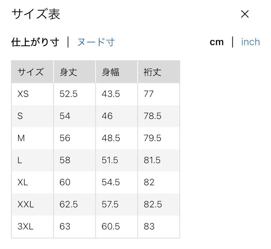Viewport: 271px width, 249px height.
Task: Select the XXL size row label
Action: point(26,204)
